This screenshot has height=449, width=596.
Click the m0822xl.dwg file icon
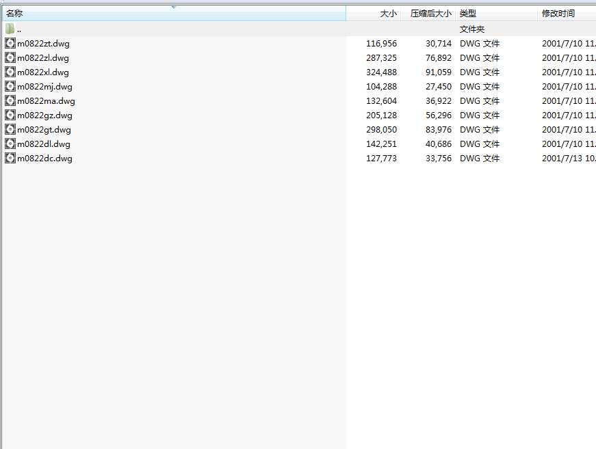tap(10, 72)
